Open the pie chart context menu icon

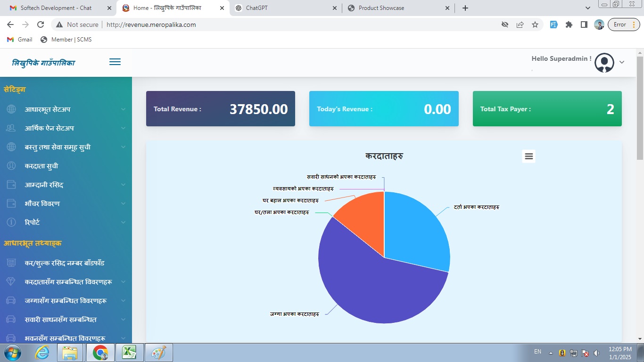tap(528, 156)
